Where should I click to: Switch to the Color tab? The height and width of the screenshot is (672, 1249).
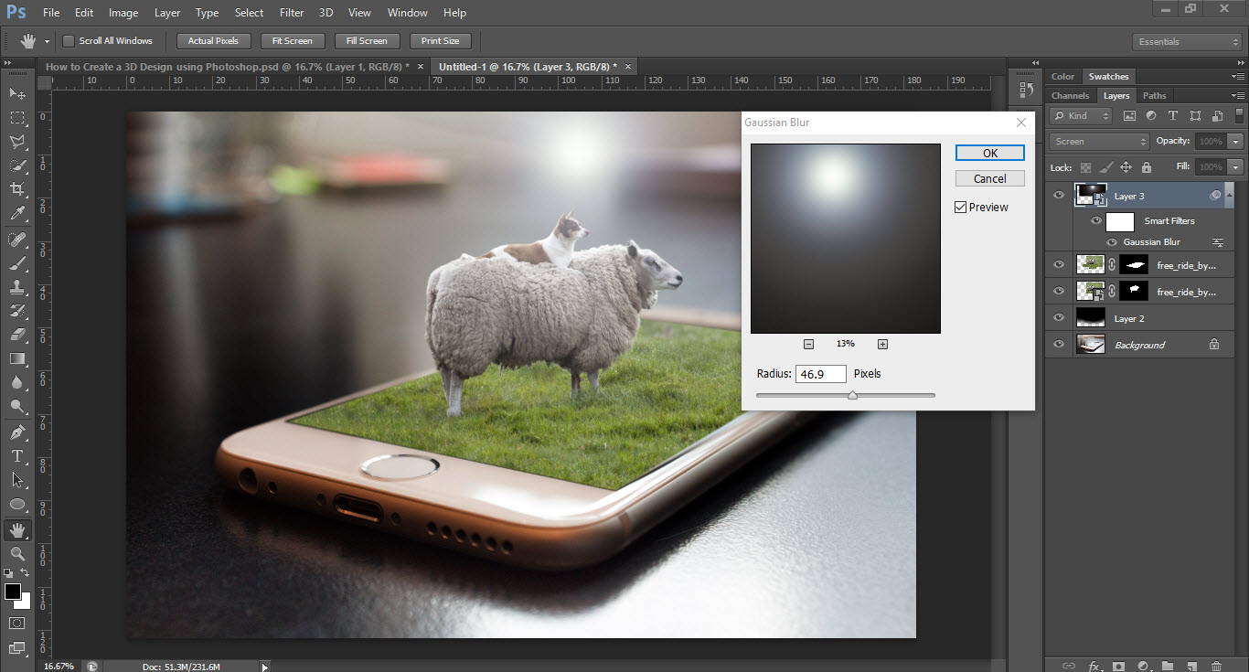[x=1062, y=77]
